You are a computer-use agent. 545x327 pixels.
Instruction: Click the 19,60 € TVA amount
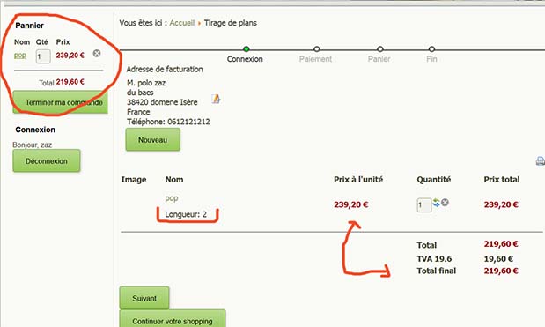click(x=498, y=259)
